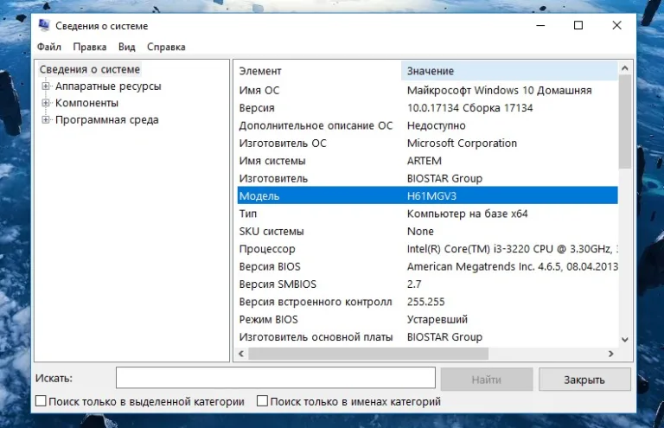
Task: Enable Поиск только в выделенной категории checkbox
Action: pyautogui.click(x=41, y=401)
